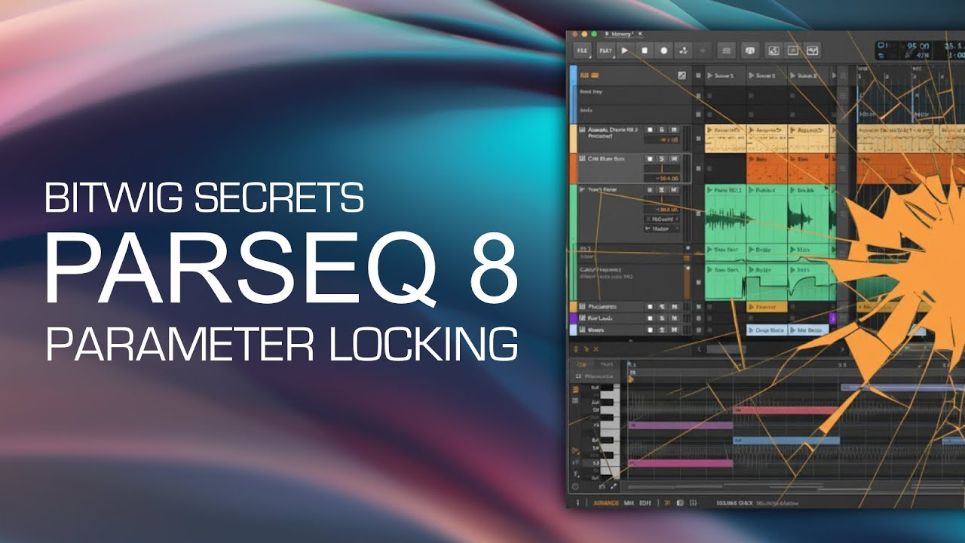Image resolution: width=965 pixels, height=543 pixels.
Task: Switch to the MIX view
Action: [629, 502]
